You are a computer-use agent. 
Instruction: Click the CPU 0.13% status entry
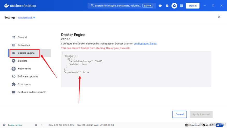click(68, 125)
